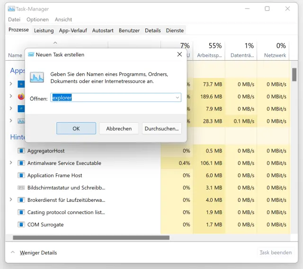Select the COM Surrogate process icon

[x=21, y=224]
